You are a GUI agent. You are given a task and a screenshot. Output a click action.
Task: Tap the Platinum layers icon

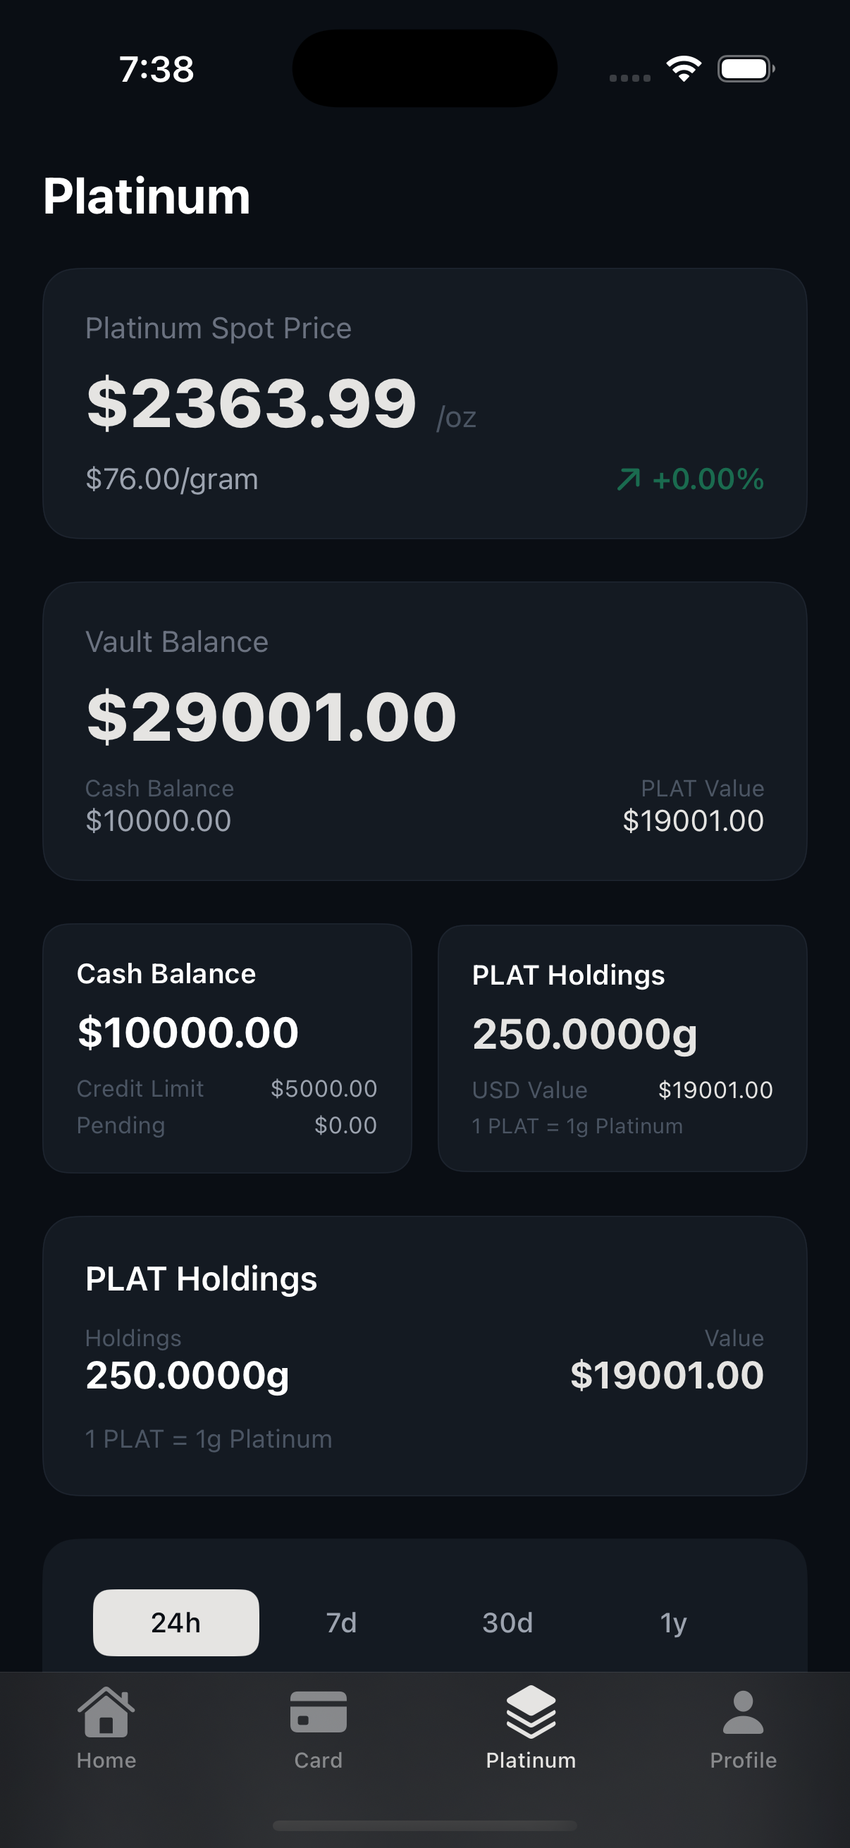[x=531, y=1712]
